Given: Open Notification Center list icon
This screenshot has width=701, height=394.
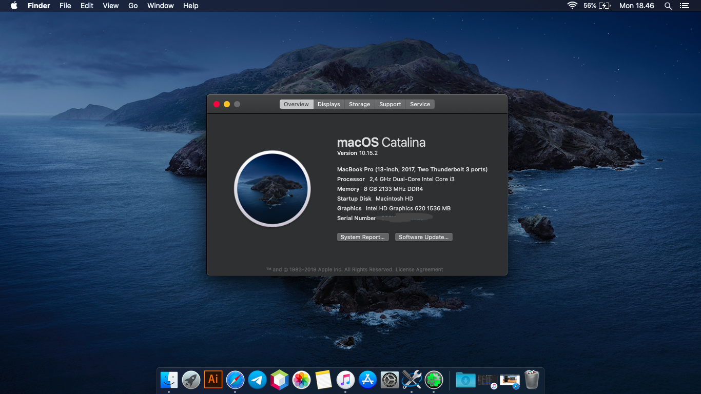Looking at the screenshot, I should (684, 6).
